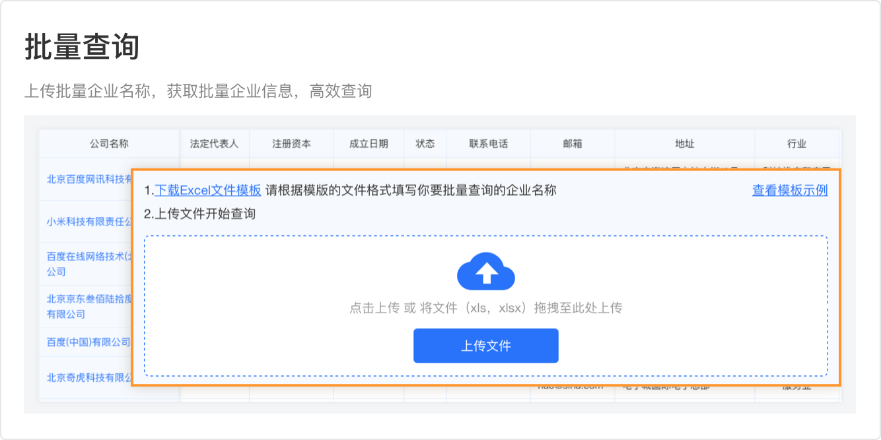Open the 下载Excel文件模板 link
881x440 pixels.
[208, 190]
